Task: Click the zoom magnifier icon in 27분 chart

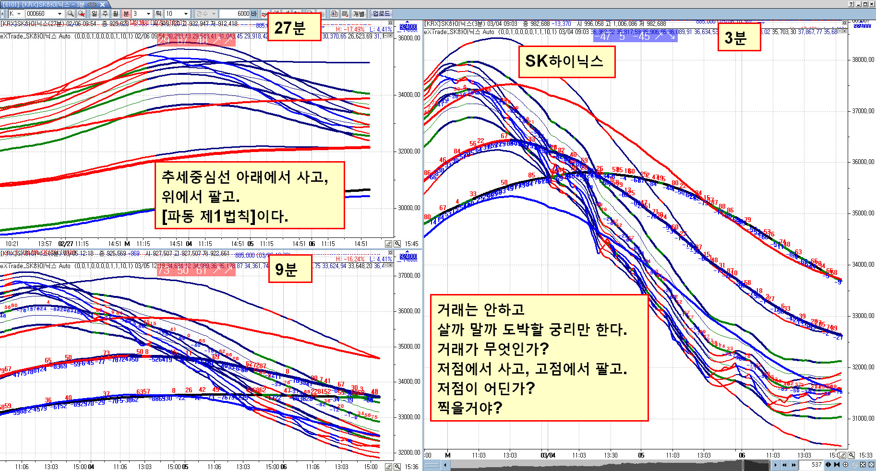Action: point(397,244)
